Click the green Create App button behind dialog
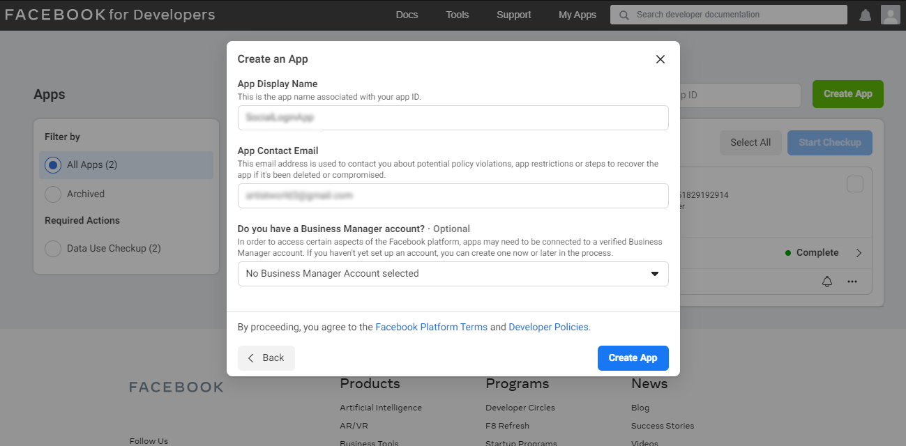Viewport: 906px width, 446px height. point(848,94)
